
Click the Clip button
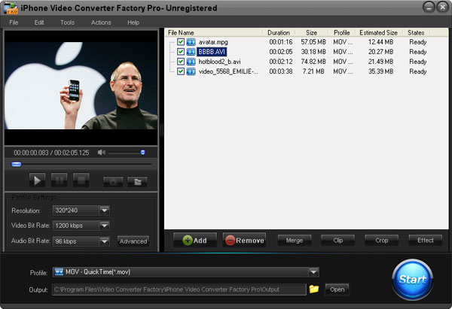(x=337, y=241)
